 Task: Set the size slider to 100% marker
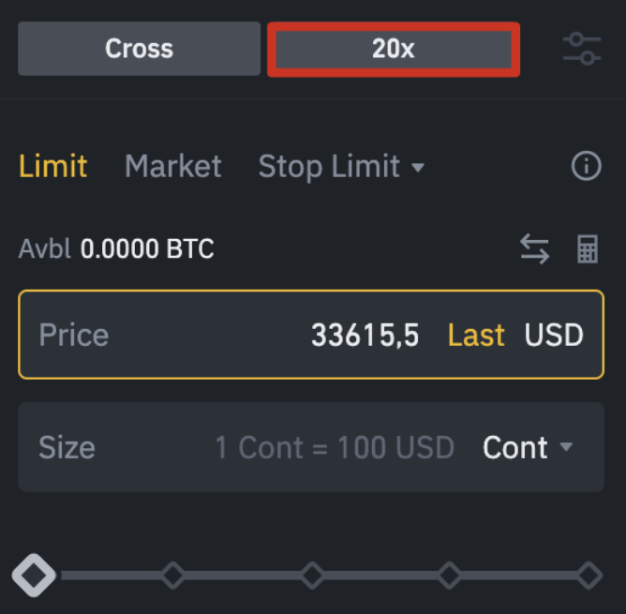pos(589,575)
